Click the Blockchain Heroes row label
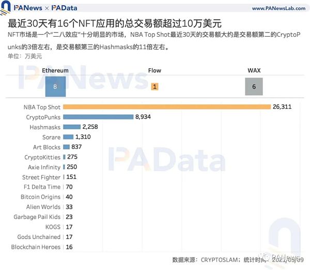Screen dimensions: 310x270 click(36, 247)
